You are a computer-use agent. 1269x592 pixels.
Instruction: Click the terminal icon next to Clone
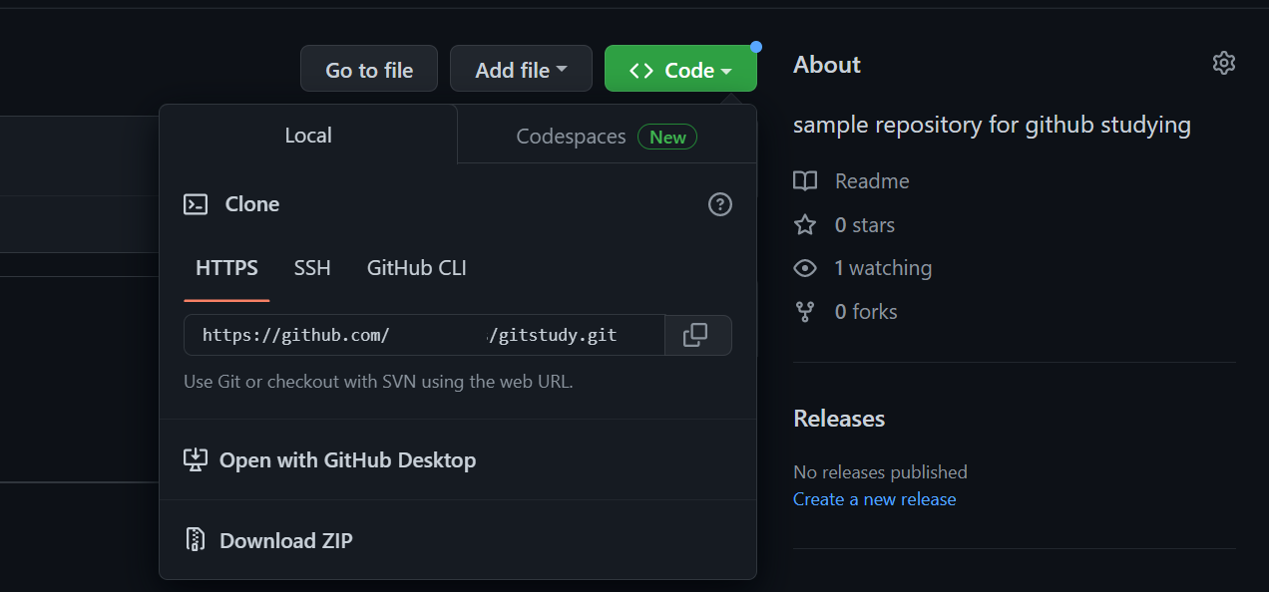(196, 204)
